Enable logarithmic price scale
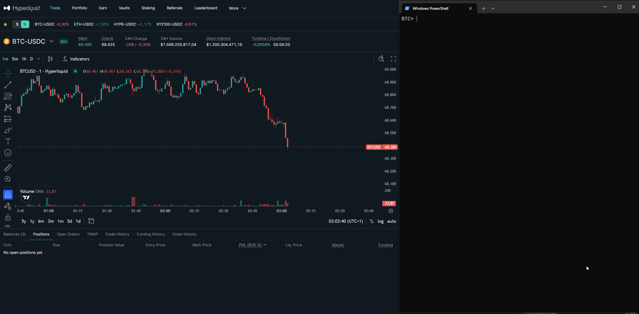Image resolution: width=639 pixels, height=314 pixels. (x=380, y=221)
